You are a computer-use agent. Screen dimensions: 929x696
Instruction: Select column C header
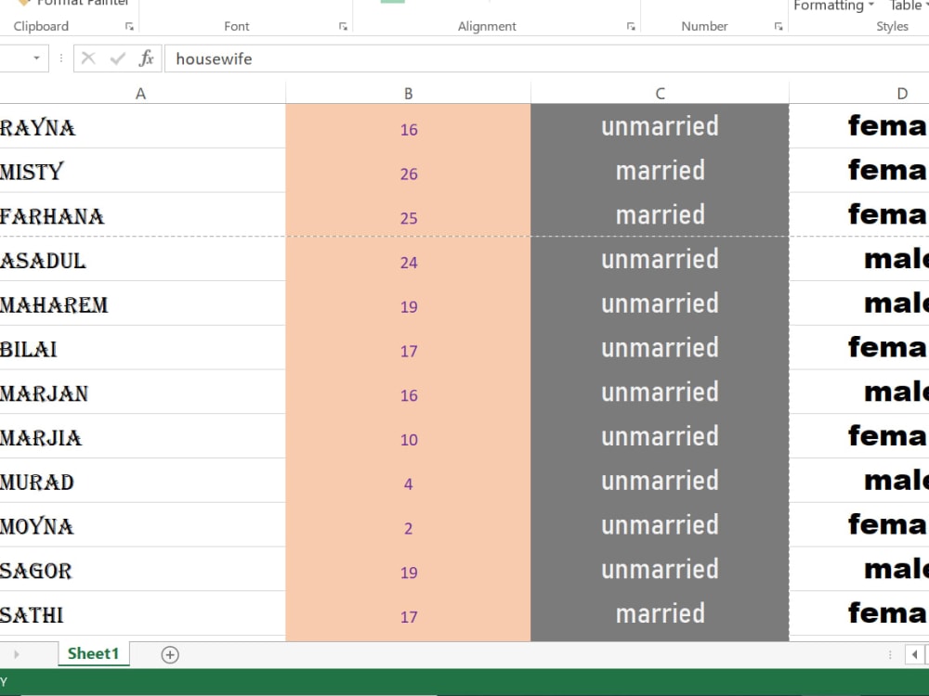tap(660, 94)
